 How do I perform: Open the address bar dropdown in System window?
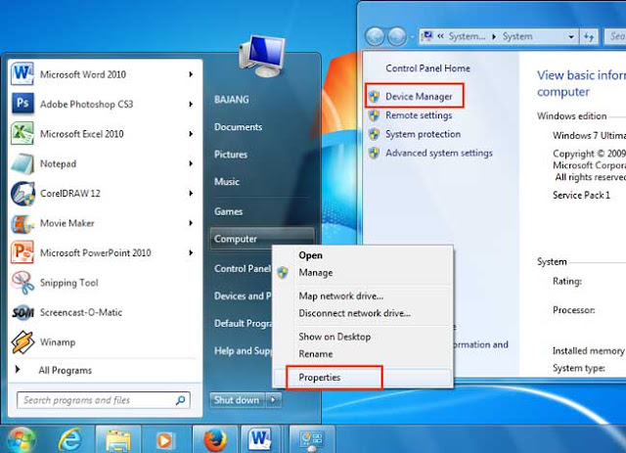tap(571, 37)
